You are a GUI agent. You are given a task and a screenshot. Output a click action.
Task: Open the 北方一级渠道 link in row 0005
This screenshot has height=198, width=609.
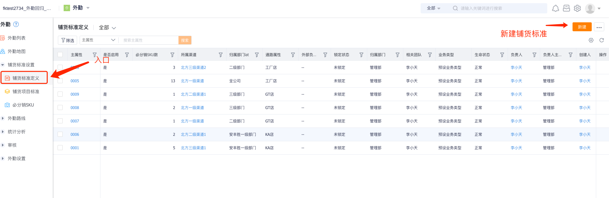(192, 81)
